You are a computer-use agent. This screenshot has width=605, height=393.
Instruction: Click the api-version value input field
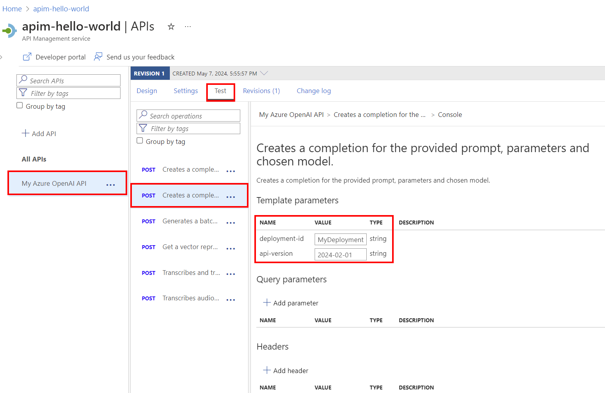pos(340,254)
